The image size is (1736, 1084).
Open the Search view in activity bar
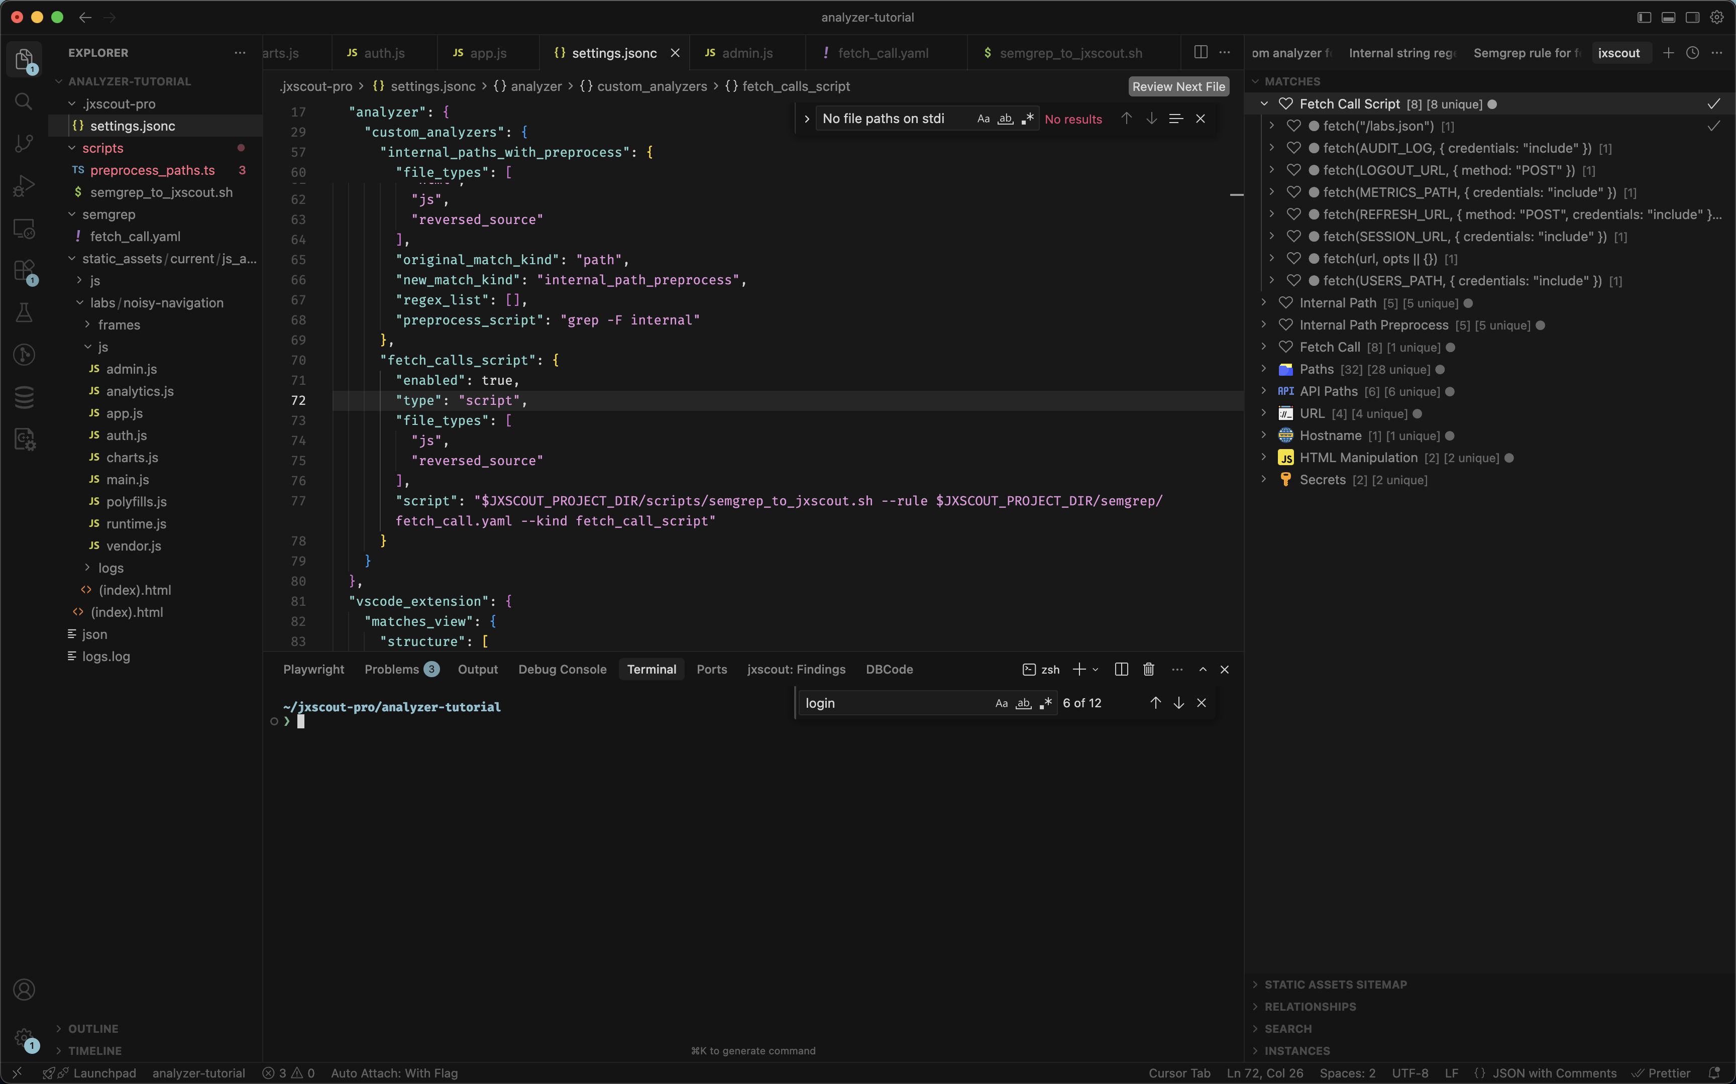(x=24, y=101)
